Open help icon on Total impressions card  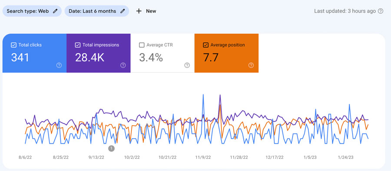click(x=123, y=65)
